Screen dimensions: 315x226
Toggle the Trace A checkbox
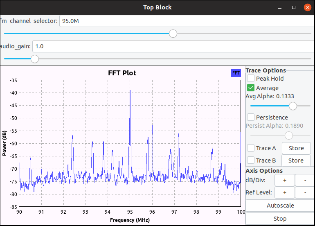coord(251,148)
